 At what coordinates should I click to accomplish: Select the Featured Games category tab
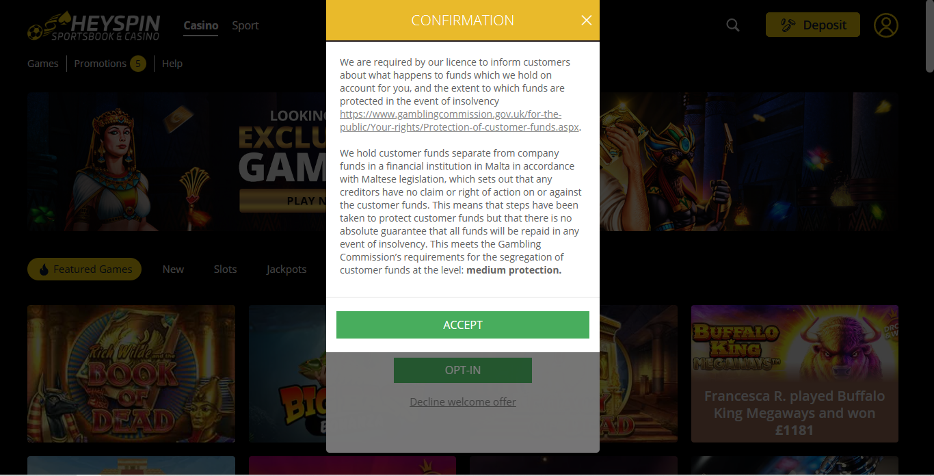click(x=84, y=269)
